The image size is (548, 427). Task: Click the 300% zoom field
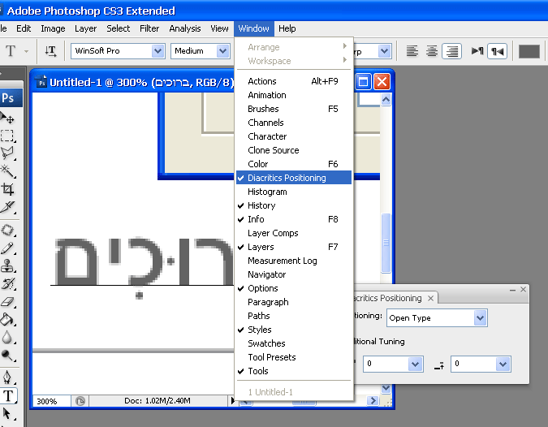pos(51,401)
